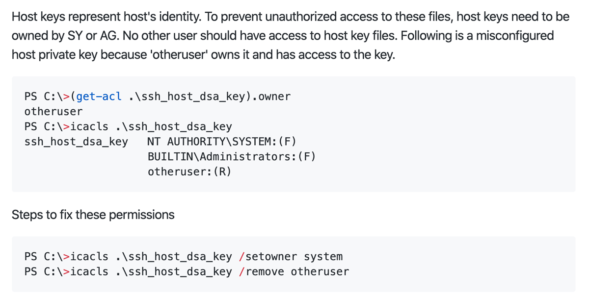The image size is (589, 294).
Task: Click the "Steps to fix these permissions" text
Action: tap(93, 215)
